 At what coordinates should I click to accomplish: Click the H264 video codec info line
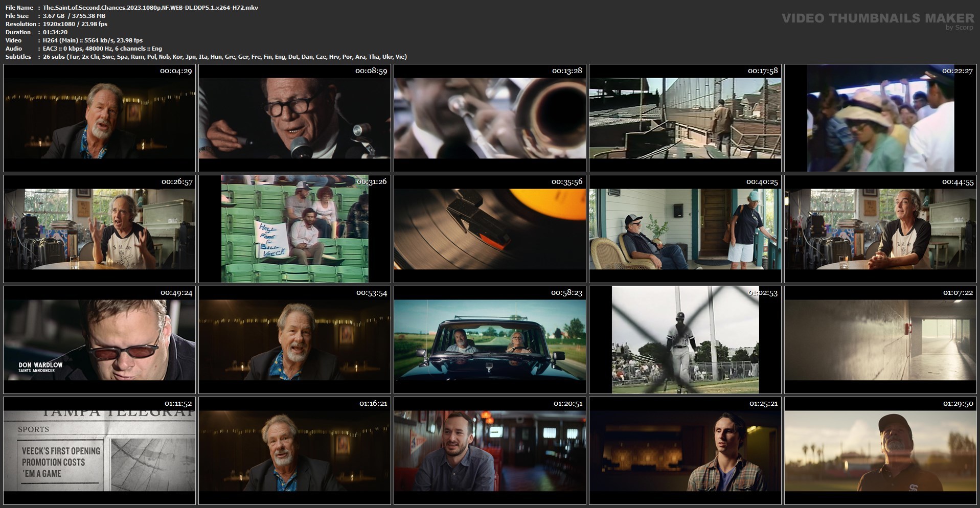(93, 40)
